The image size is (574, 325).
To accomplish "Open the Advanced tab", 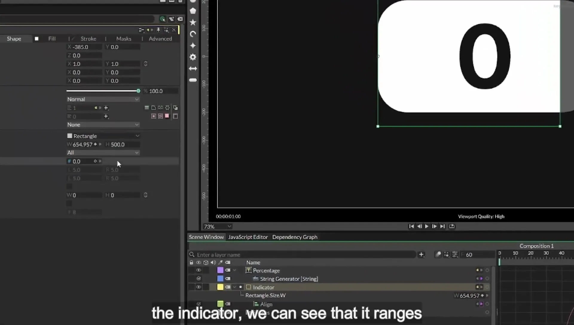I will [x=160, y=39].
